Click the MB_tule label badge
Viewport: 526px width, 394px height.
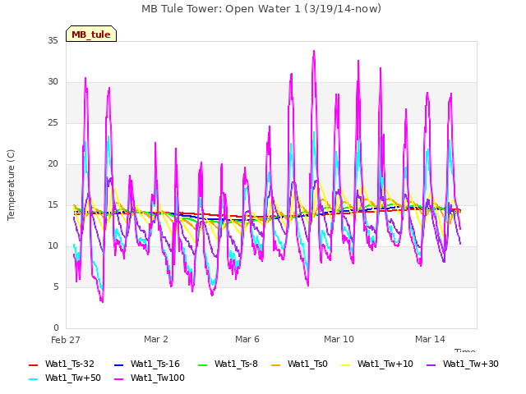click(91, 34)
